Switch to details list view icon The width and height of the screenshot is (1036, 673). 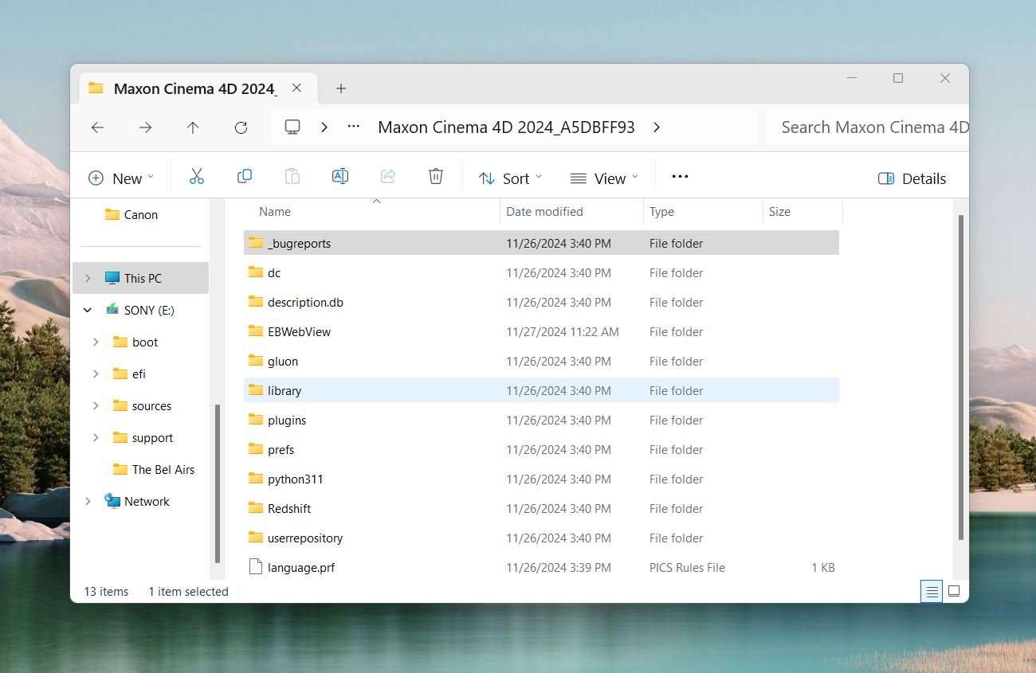tap(931, 591)
